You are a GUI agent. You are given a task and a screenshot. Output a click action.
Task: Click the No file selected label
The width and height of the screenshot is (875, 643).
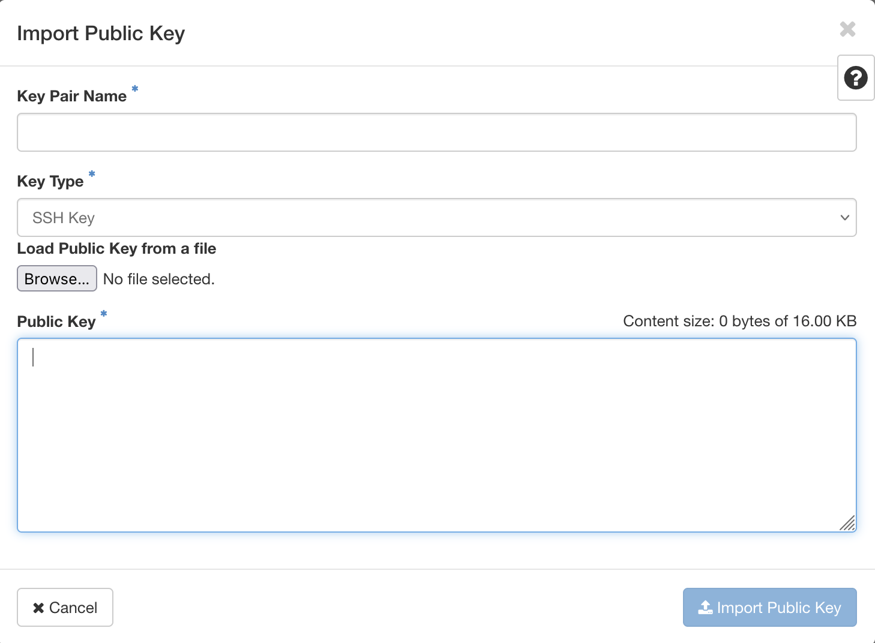pyautogui.click(x=158, y=278)
